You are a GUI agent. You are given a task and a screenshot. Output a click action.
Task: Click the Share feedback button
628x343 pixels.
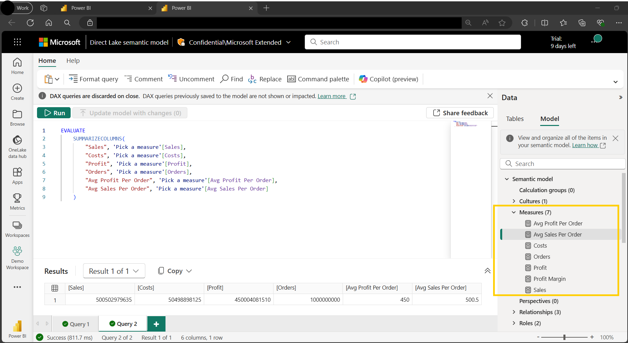coord(460,113)
